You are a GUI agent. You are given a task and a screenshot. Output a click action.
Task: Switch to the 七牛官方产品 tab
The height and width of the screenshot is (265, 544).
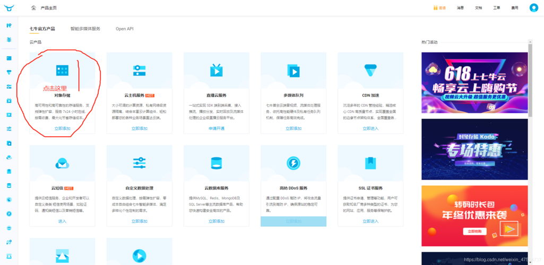(42, 29)
